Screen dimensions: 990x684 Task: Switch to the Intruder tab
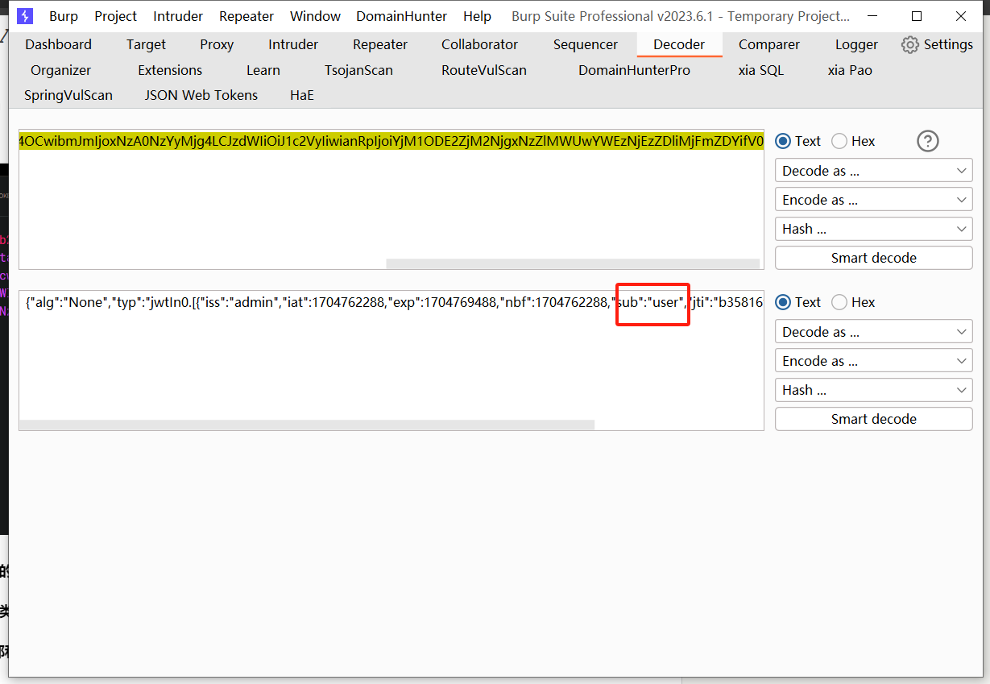pos(293,45)
